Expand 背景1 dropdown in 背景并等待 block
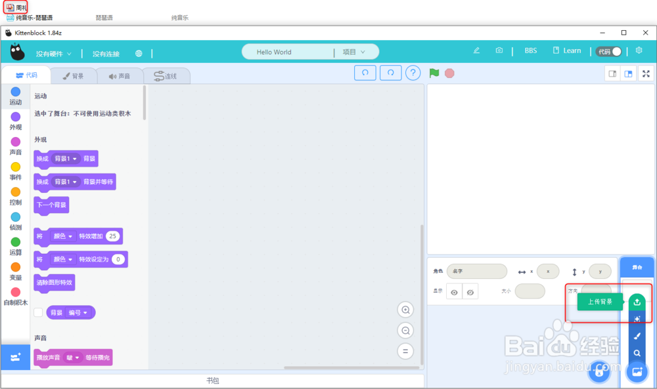The width and height of the screenshot is (657, 389). (x=66, y=182)
